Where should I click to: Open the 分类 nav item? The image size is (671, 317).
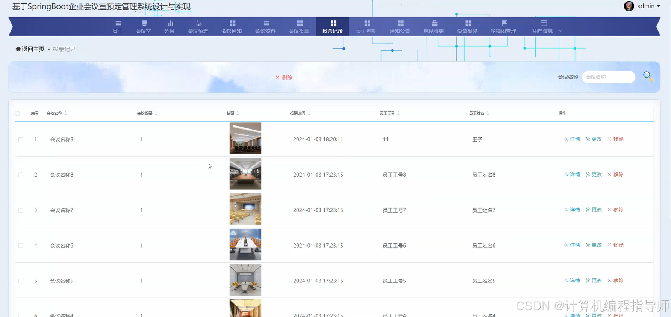click(170, 27)
